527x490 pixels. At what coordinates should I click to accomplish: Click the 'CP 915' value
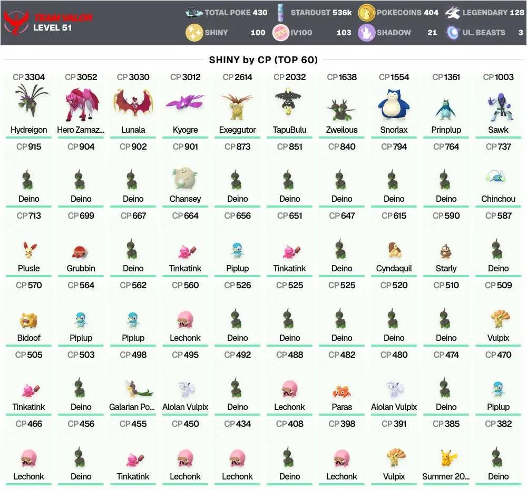pyautogui.click(x=29, y=147)
